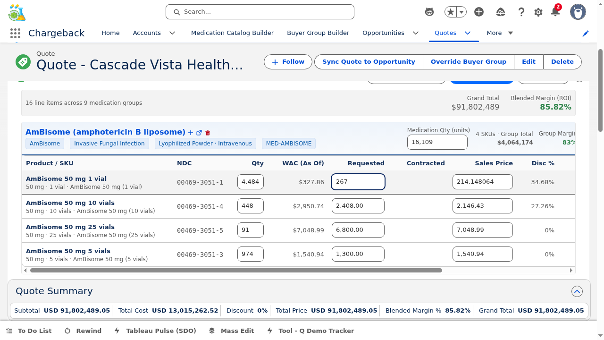Click the Medication Qty (units) field
Viewport: 604px width, 340px height.
click(437, 142)
